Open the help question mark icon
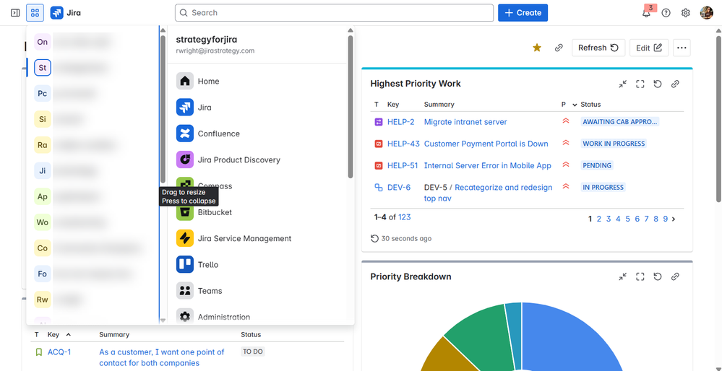Viewport: 722px width, 371px height. pyautogui.click(x=666, y=13)
